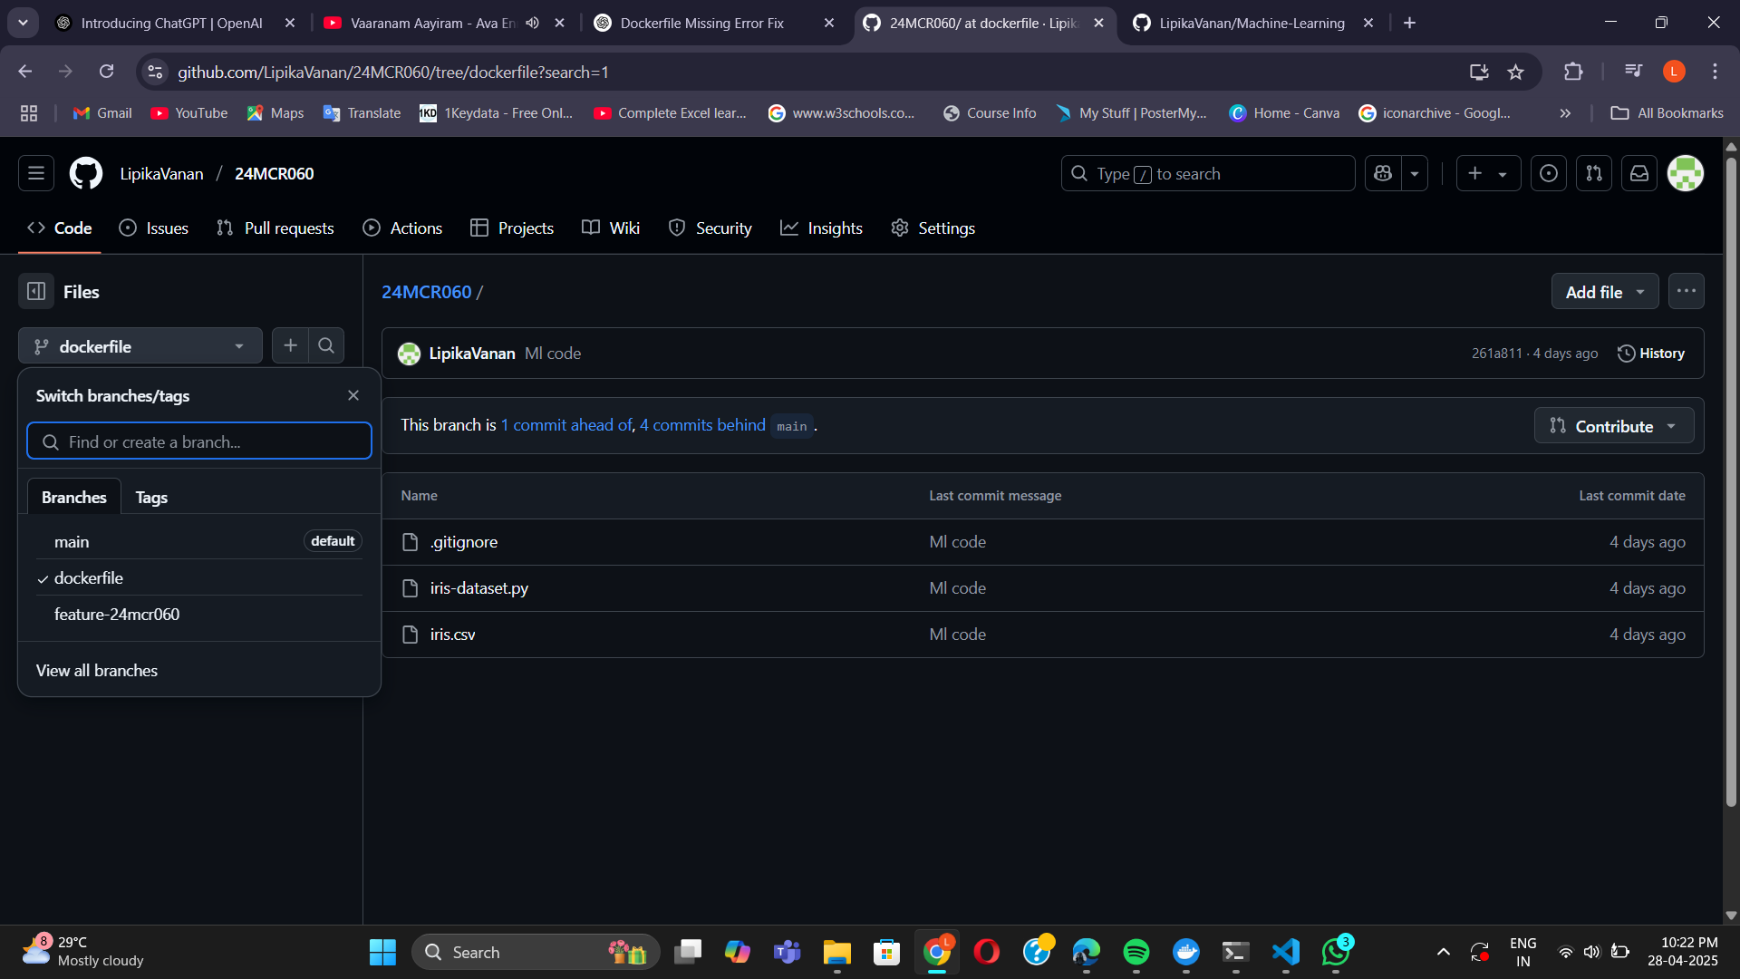Reload the page in Chrome
Screen dimensions: 1740x979
(x=107, y=72)
